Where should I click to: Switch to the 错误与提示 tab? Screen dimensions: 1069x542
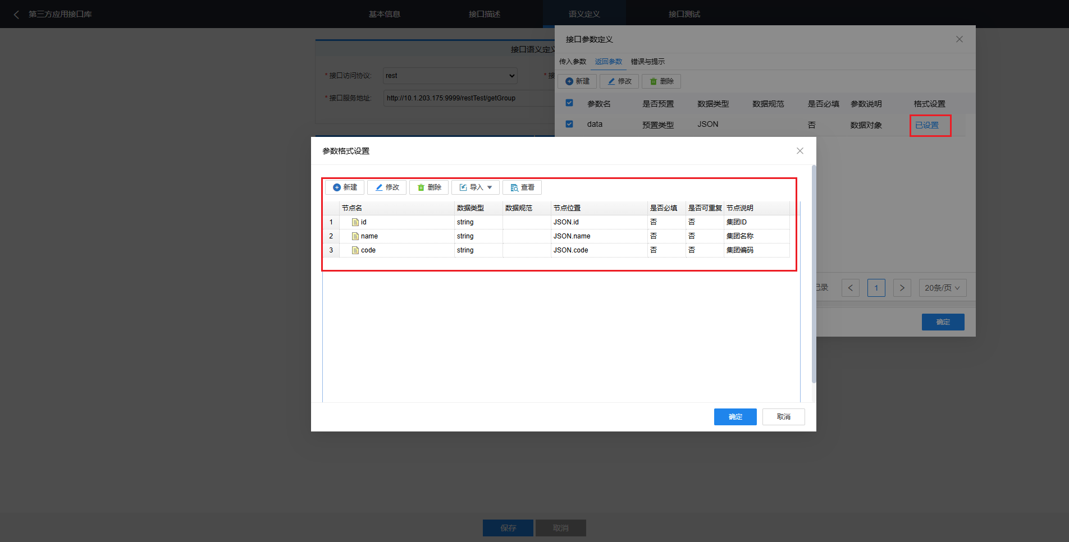coord(647,62)
